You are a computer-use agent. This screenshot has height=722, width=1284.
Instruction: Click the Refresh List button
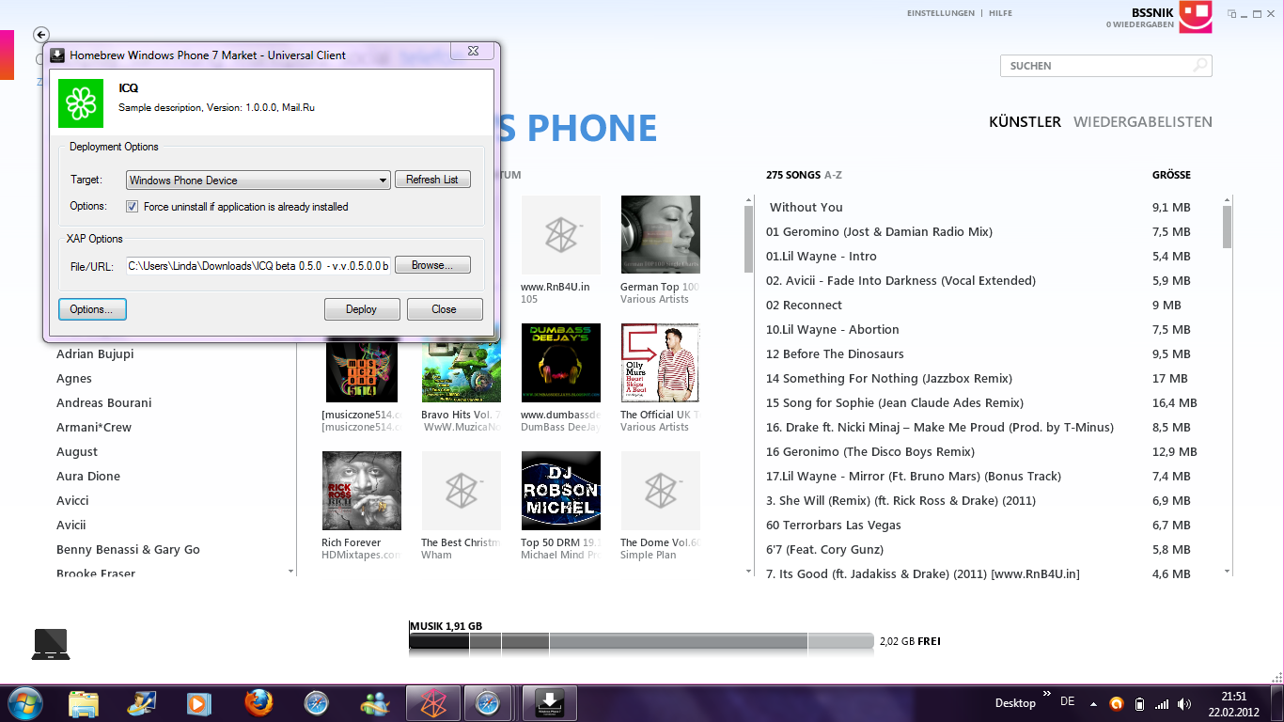point(432,180)
